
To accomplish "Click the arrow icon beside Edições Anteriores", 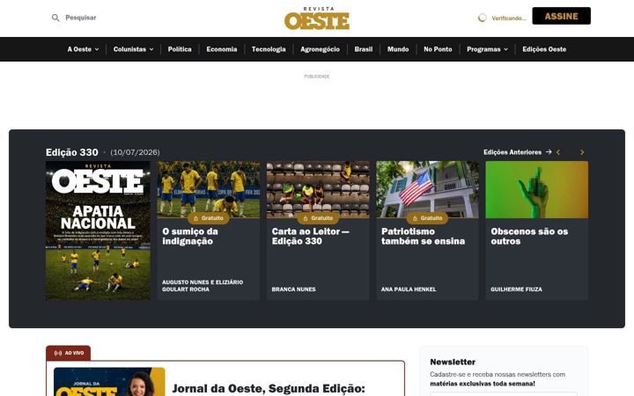I will tap(549, 152).
